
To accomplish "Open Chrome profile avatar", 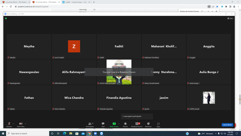I will point(234,7).
